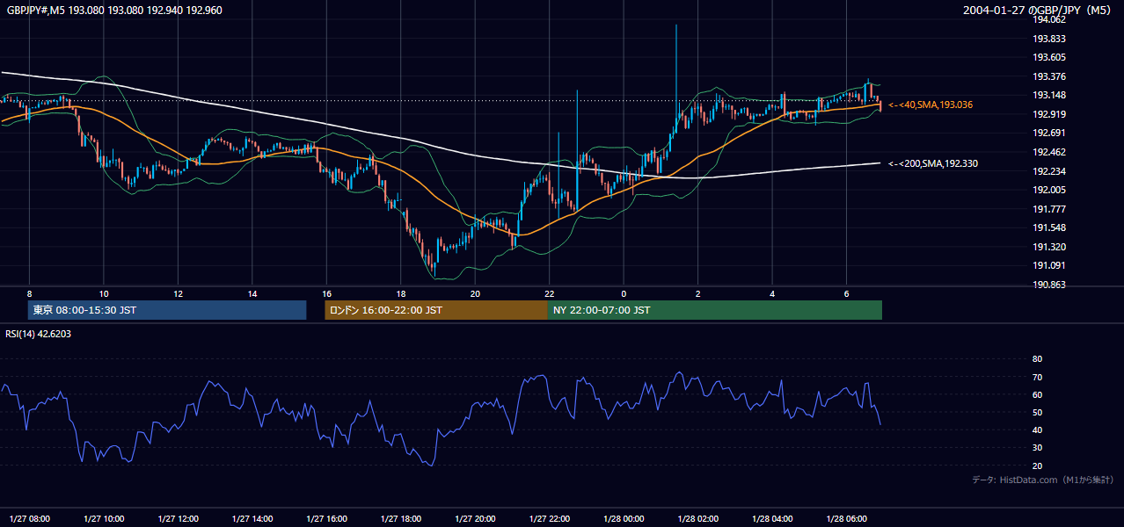Select the 1/27 16:00 date label
This screenshot has height=527, width=1124.
click(x=326, y=519)
